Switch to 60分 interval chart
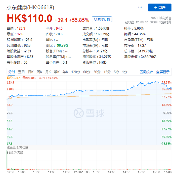 [86, 72]
